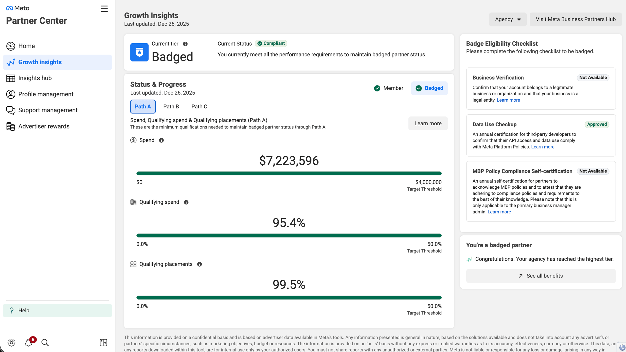Click info icon beside Qualifying spend
626x352 pixels.
186,202
